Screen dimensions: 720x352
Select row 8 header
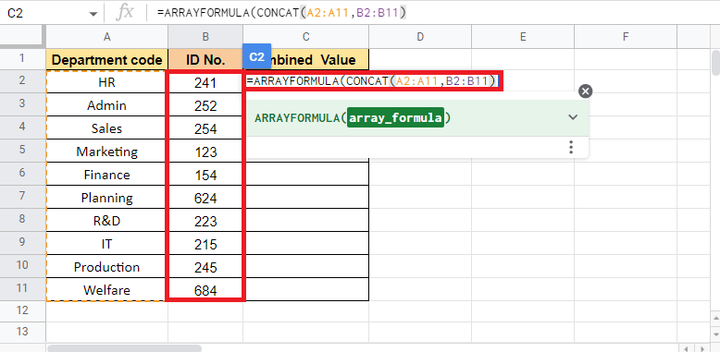(22, 220)
